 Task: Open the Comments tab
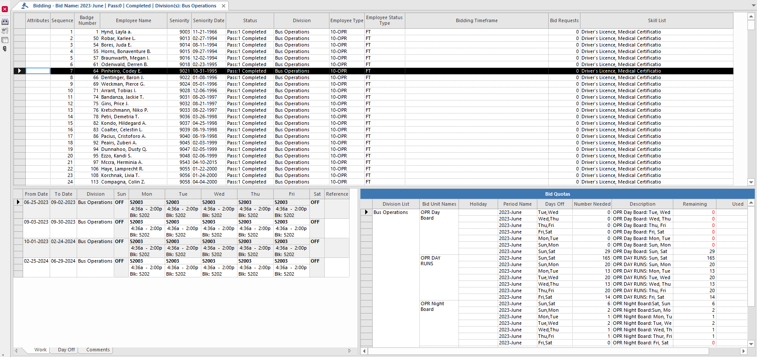98,350
